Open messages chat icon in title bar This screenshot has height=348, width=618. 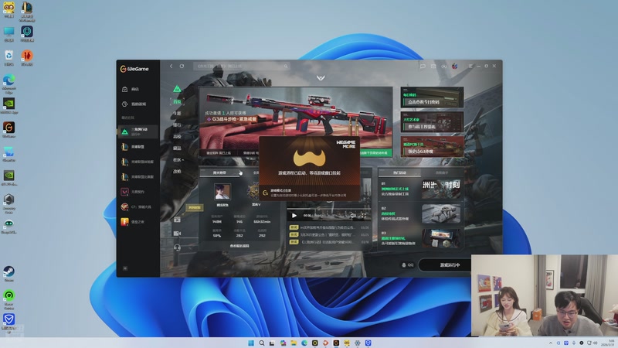[423, 66]
